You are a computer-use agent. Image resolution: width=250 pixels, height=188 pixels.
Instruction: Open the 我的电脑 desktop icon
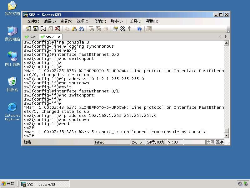point(12,34)
